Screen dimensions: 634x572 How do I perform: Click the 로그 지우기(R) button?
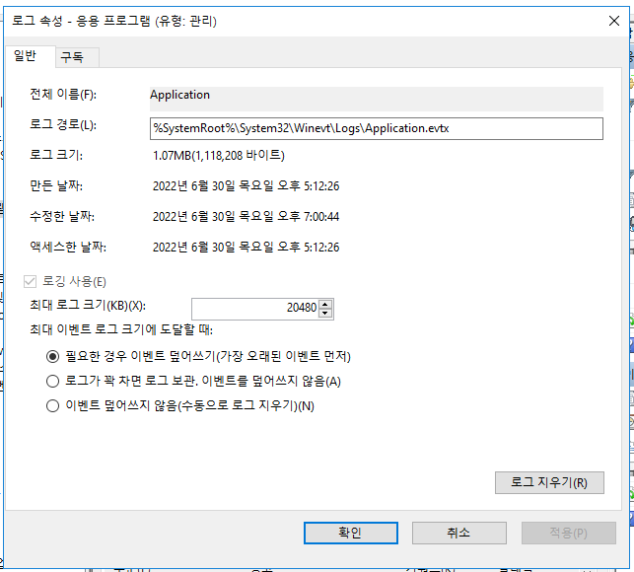[x=549, y=482]
